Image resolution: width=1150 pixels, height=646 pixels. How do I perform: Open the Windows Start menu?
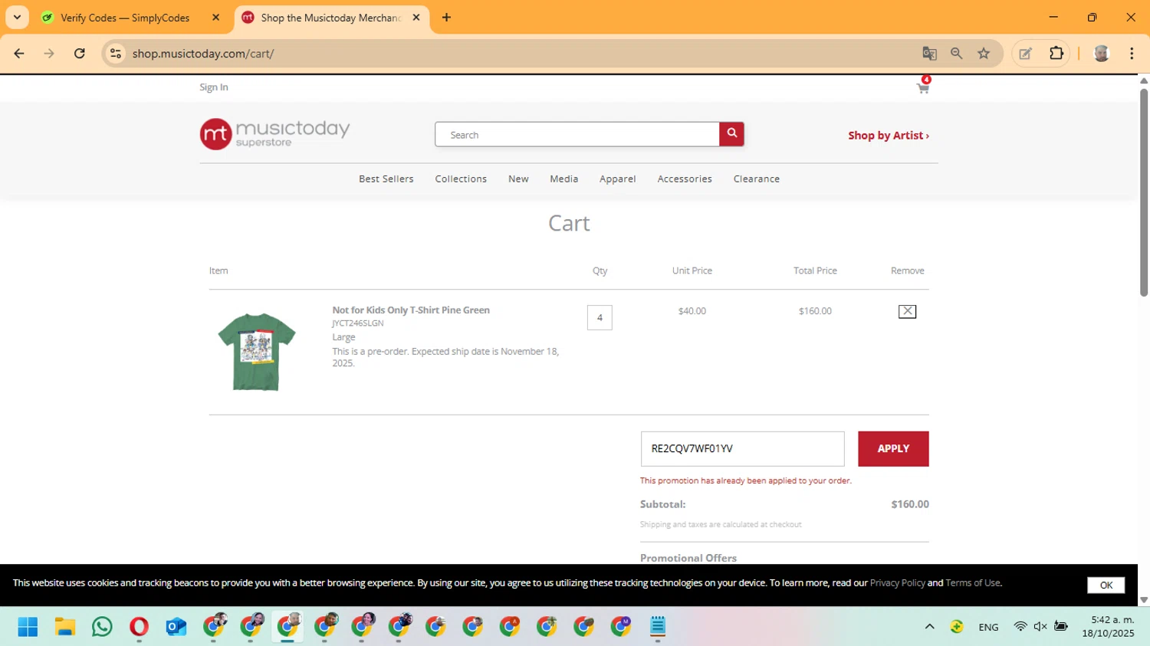[28, 627]
